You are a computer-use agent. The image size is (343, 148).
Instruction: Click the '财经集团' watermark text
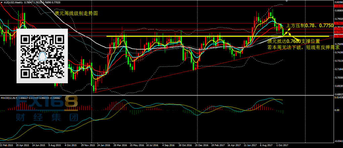[x=47, y=117]
